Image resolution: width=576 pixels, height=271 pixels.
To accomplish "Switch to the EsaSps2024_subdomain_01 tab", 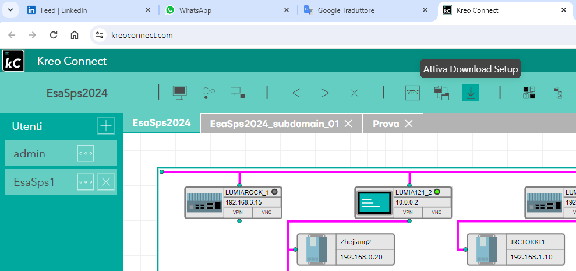I will 274,124.
